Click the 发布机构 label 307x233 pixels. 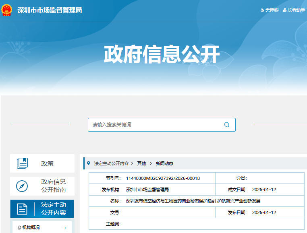(x=111, y=190)
